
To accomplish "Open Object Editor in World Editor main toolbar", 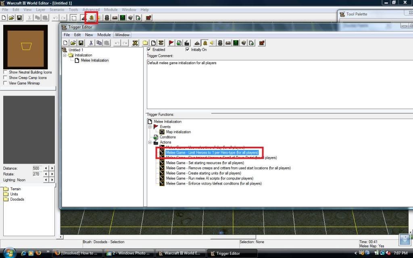I will [x=107, y=18].
